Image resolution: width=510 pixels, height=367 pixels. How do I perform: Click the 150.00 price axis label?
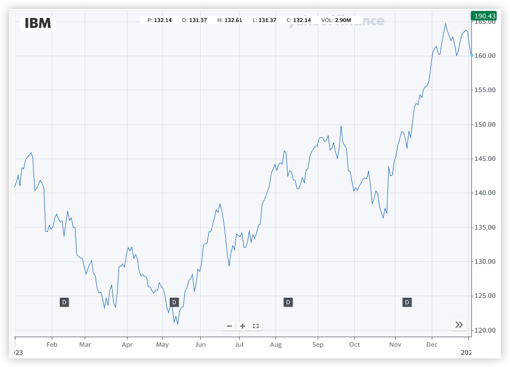(x=485, y=124)
